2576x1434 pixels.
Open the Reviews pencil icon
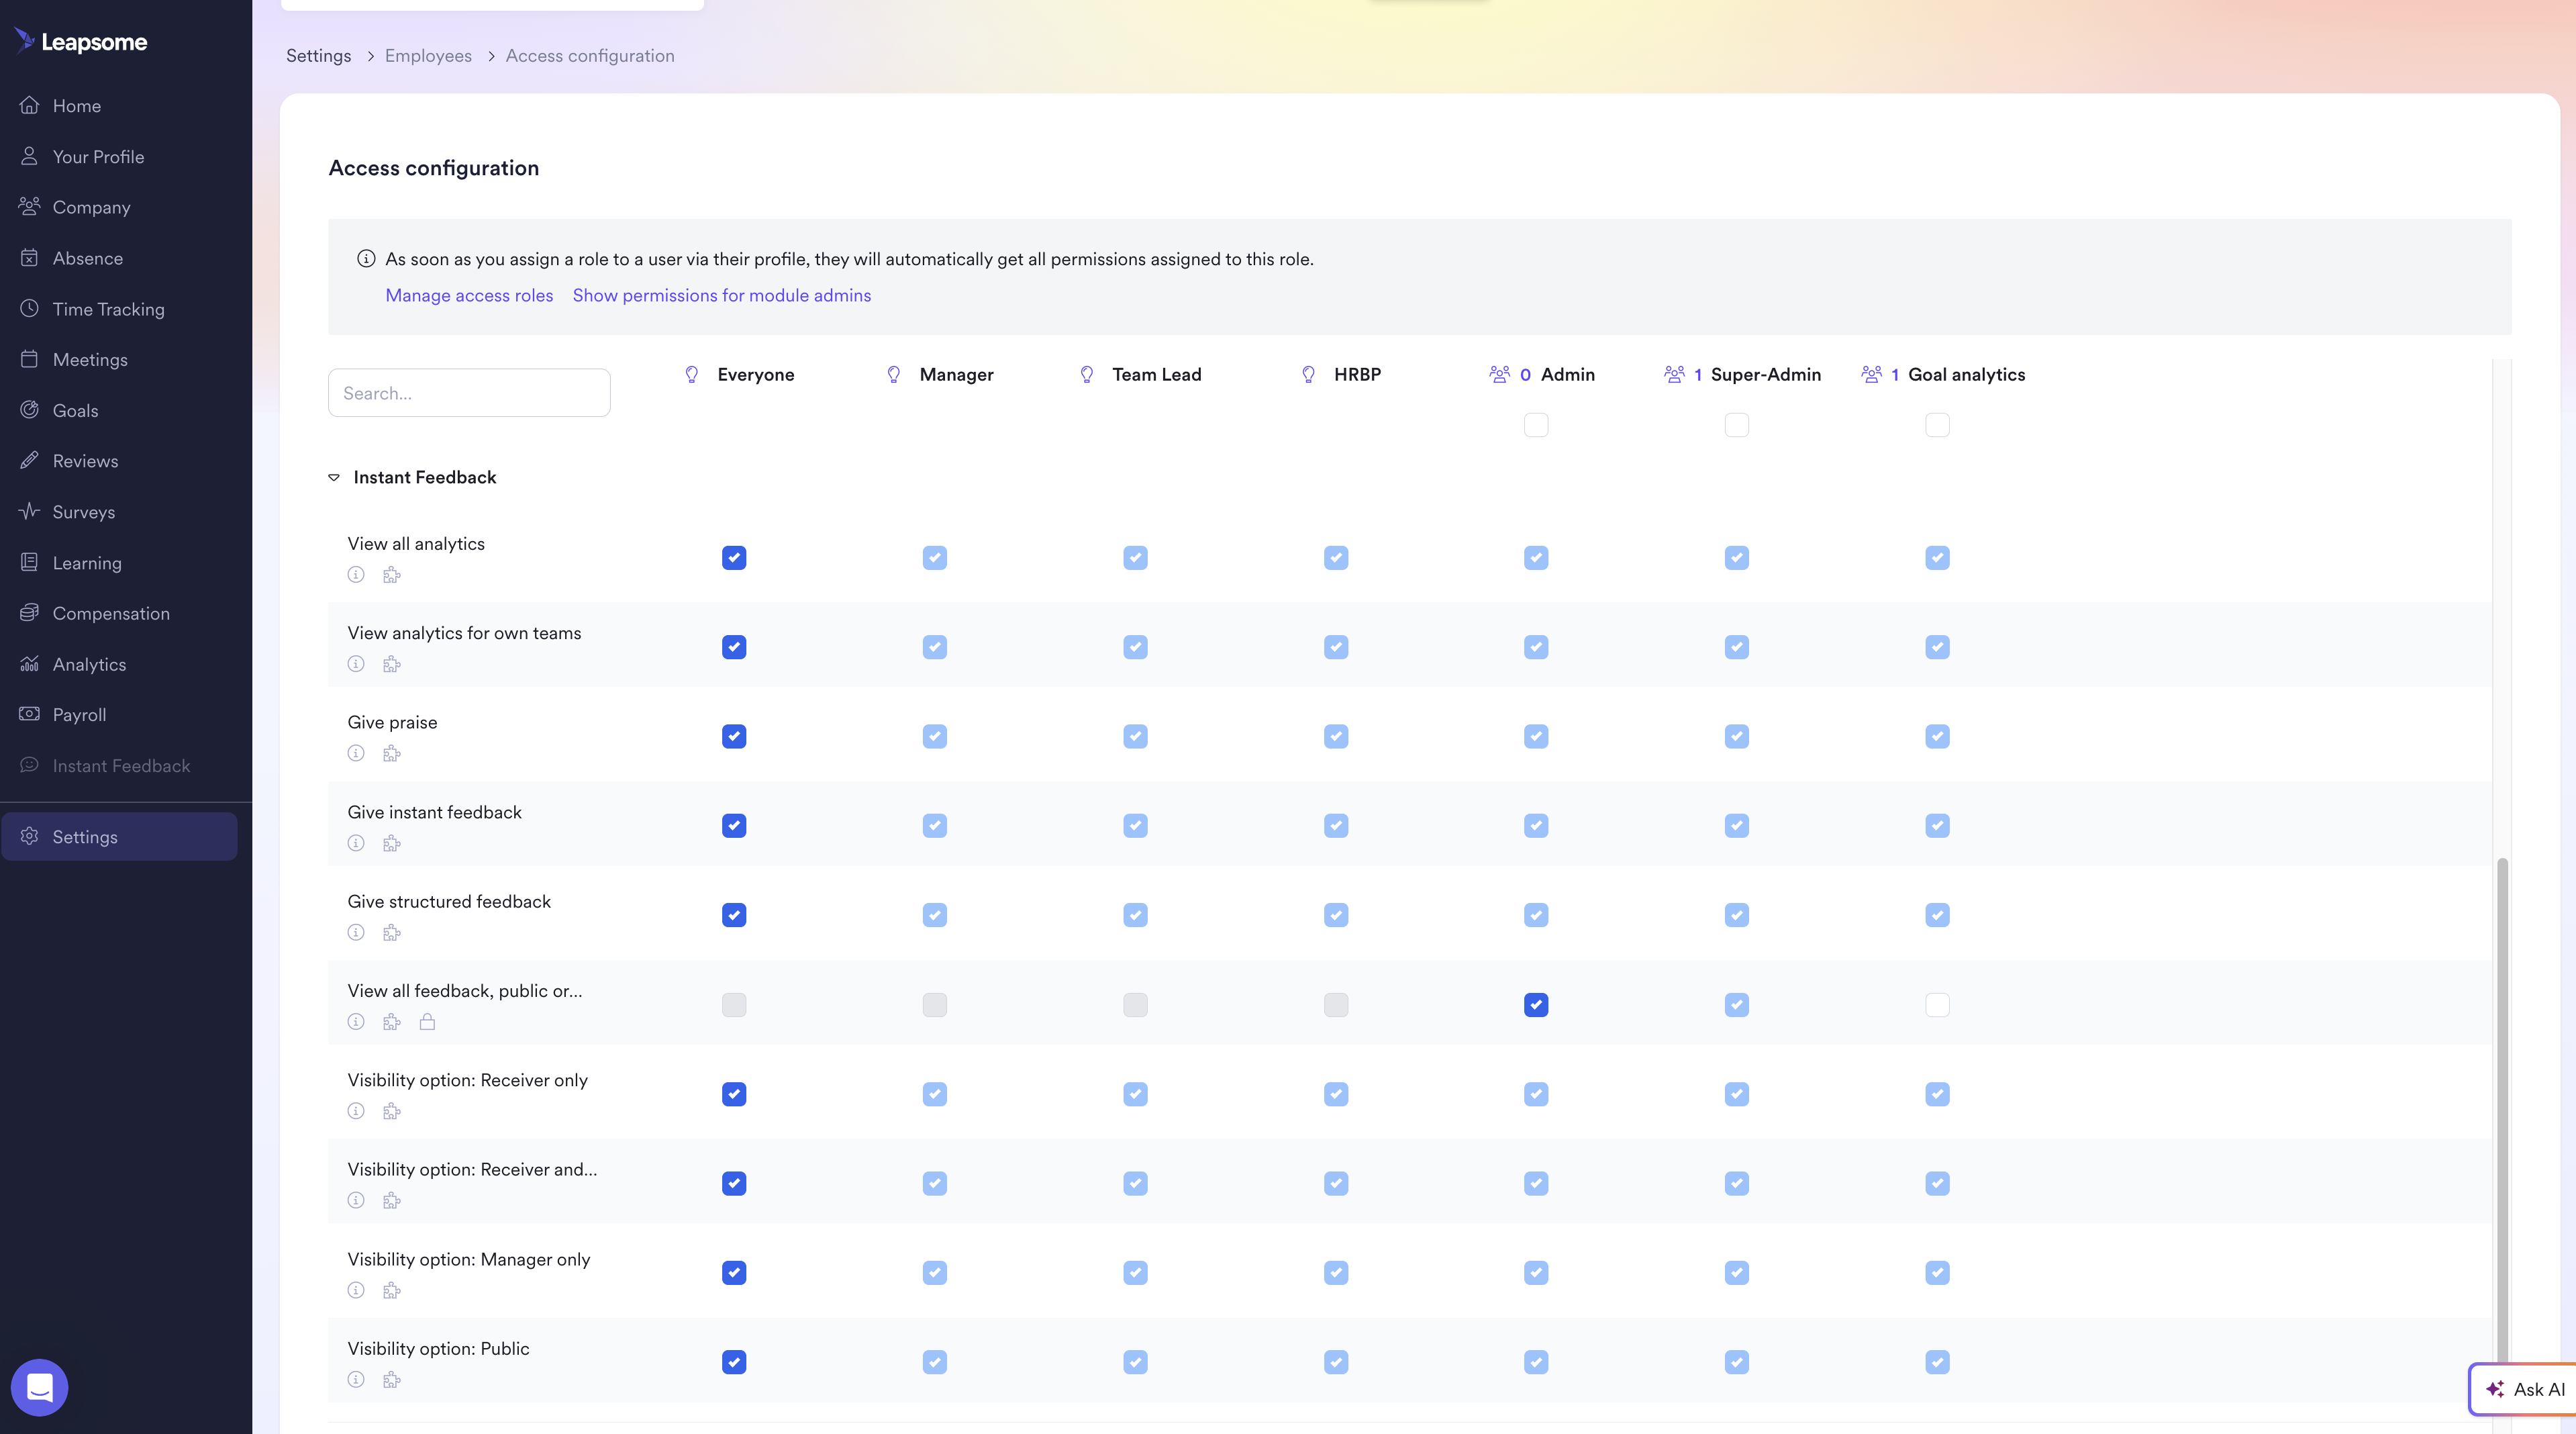tap(30, 461)
